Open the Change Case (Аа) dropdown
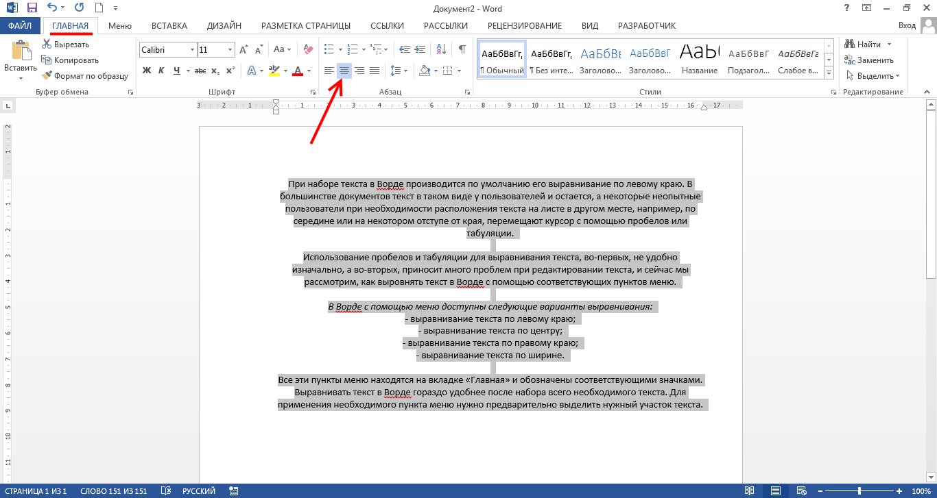Viewport: 937px width, 498px height. point(283,50)
